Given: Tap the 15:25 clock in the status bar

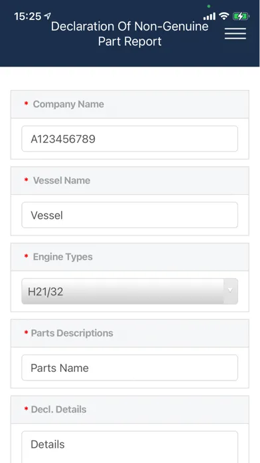Looking at the screenshot, I should click(x=28, y=16).
